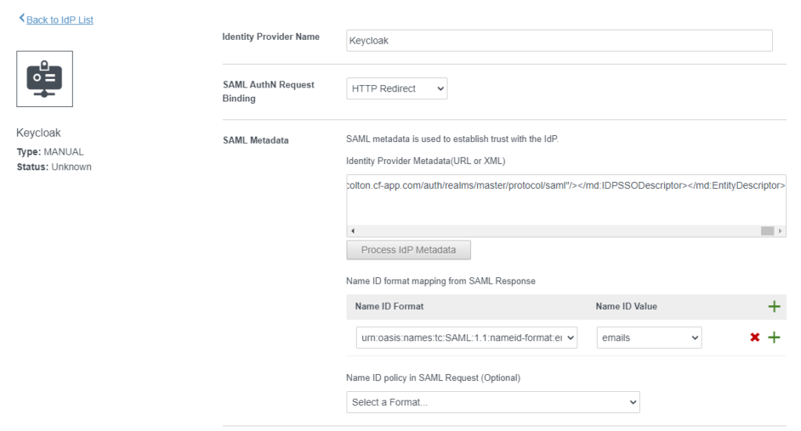Remove the emails mapping with red X
The width and height of the screenshot is (801, 431).
(755, 337)
